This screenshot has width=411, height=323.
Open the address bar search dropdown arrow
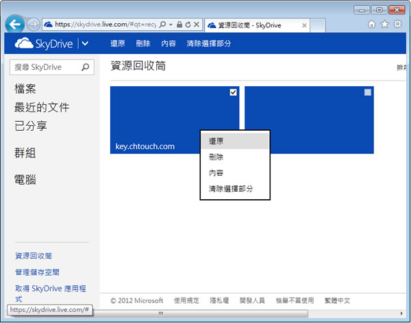coord(170,25)
